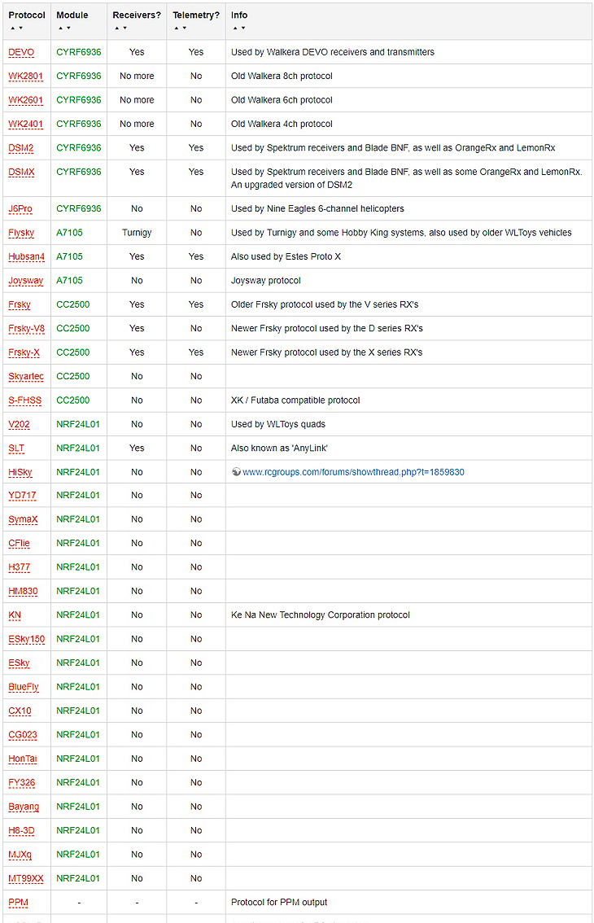Viewport: 594px width, 923px height.
Task: Sort Protocol column ascending with up arrow
Action: 12,28
